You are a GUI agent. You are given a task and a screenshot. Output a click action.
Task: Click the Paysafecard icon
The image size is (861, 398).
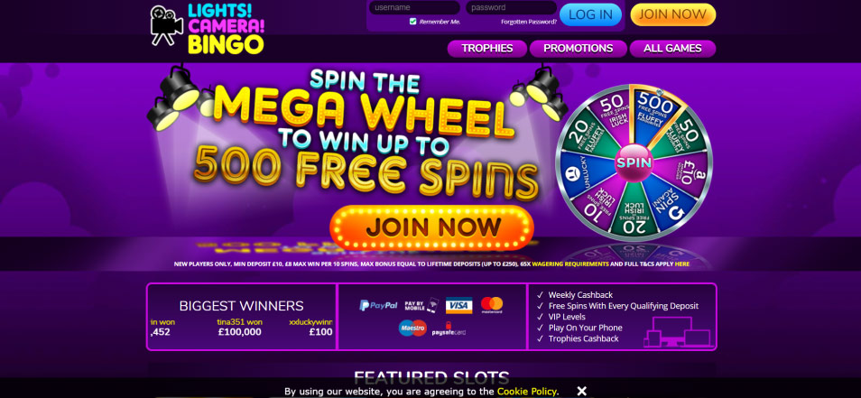point(449,329)
